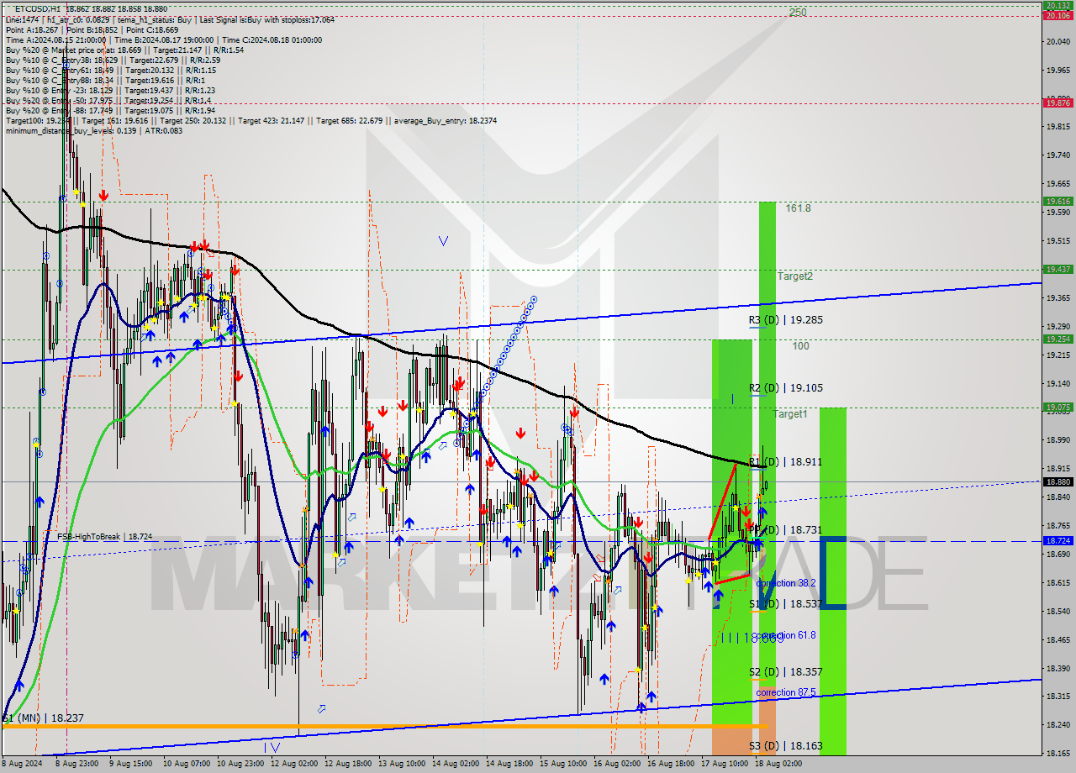
Task: Click the 250 Fibonacci level label
Action: tap(798, 13)
